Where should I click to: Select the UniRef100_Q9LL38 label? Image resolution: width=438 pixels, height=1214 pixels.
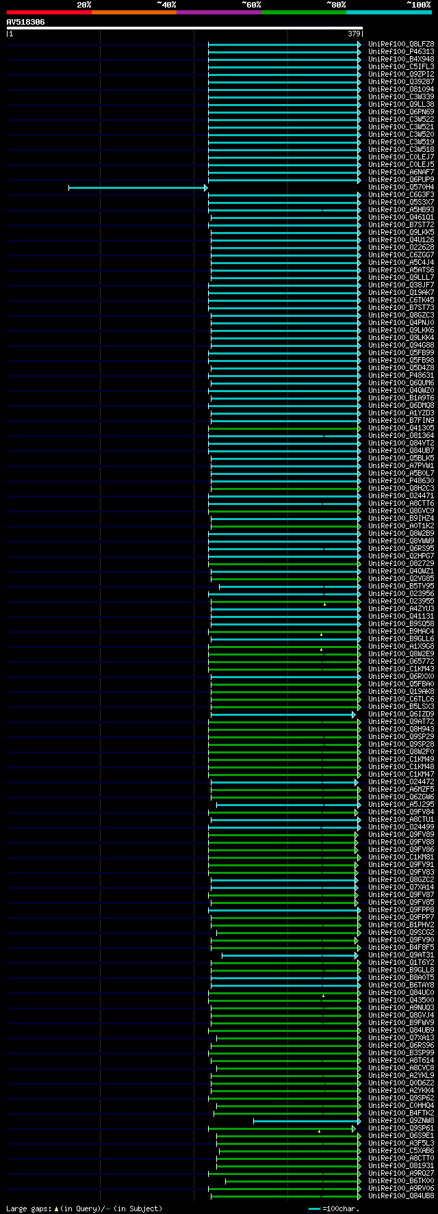click(x=401, y=104)
